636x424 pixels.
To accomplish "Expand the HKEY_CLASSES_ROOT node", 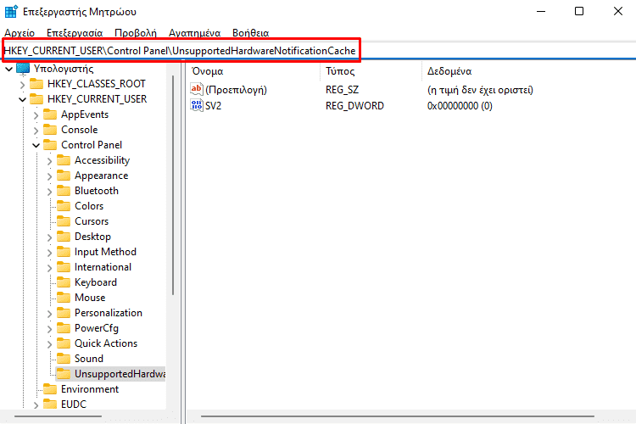I will tap(22, 85).
